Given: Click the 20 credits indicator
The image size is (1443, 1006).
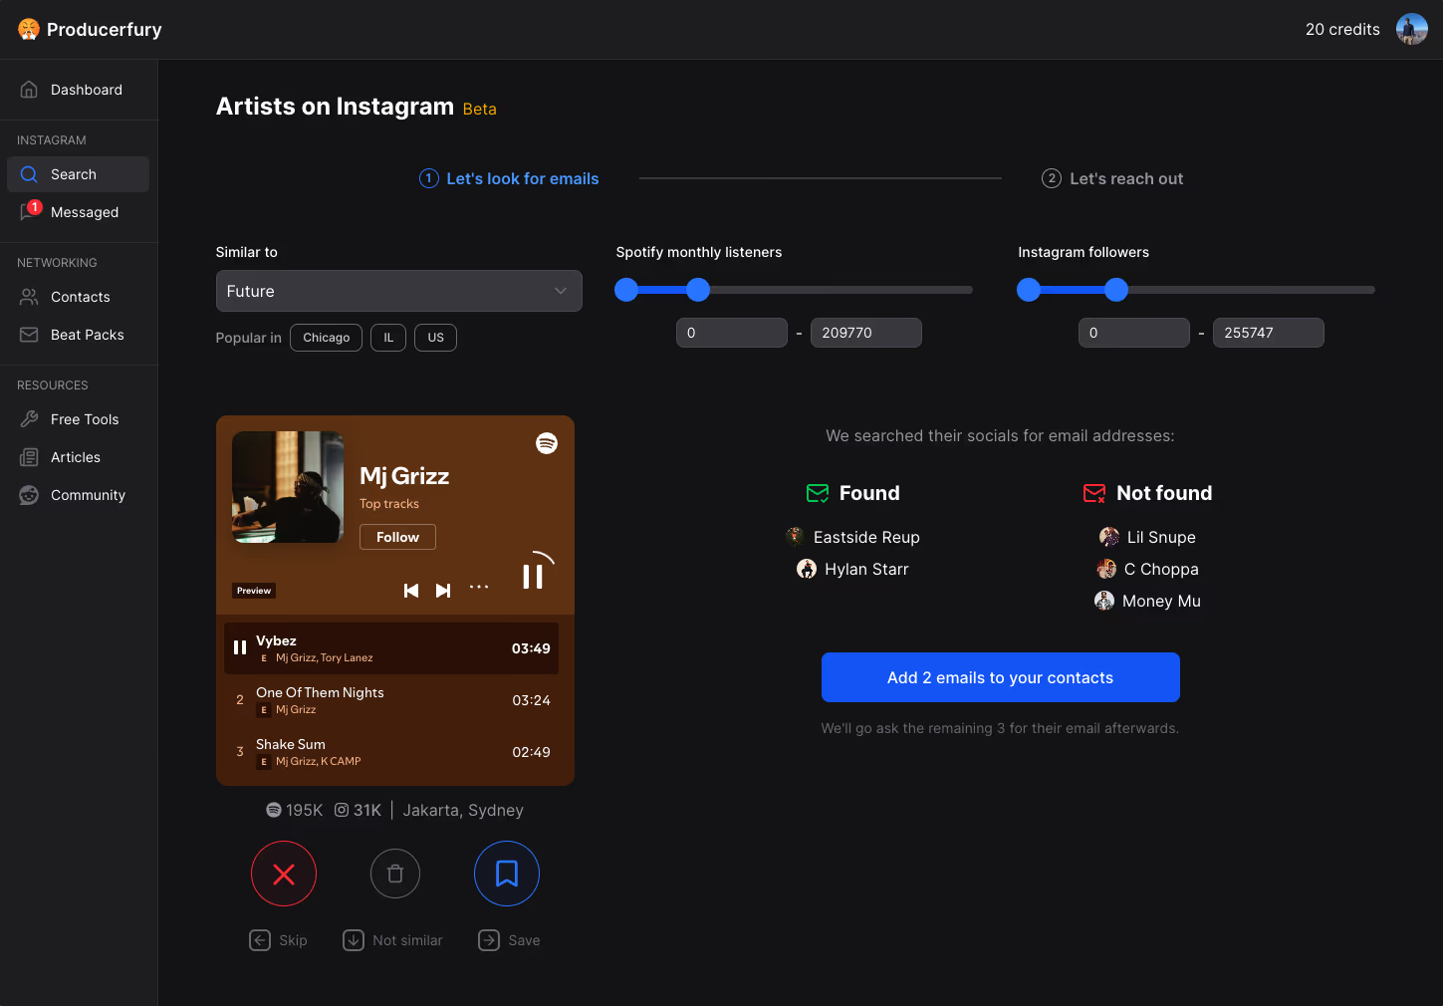Looking at the screenshot, I should click(x=1342, y=30).
